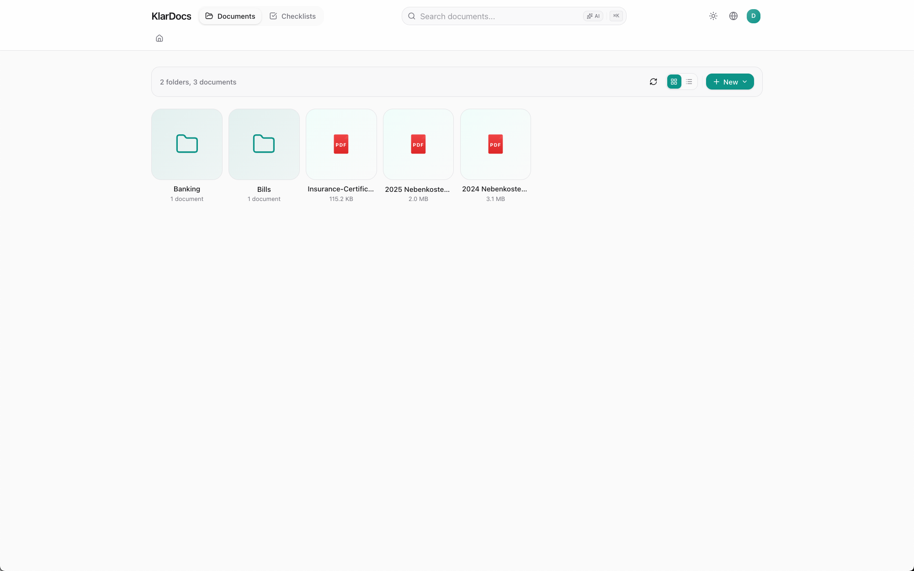Switch to the Checklists tab
The width and height of the screenshot is (914, 571).
[292, 16]
